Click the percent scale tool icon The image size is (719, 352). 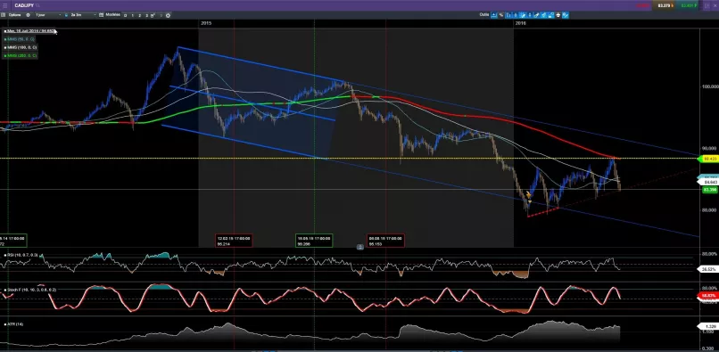click(x=501, y=15)
